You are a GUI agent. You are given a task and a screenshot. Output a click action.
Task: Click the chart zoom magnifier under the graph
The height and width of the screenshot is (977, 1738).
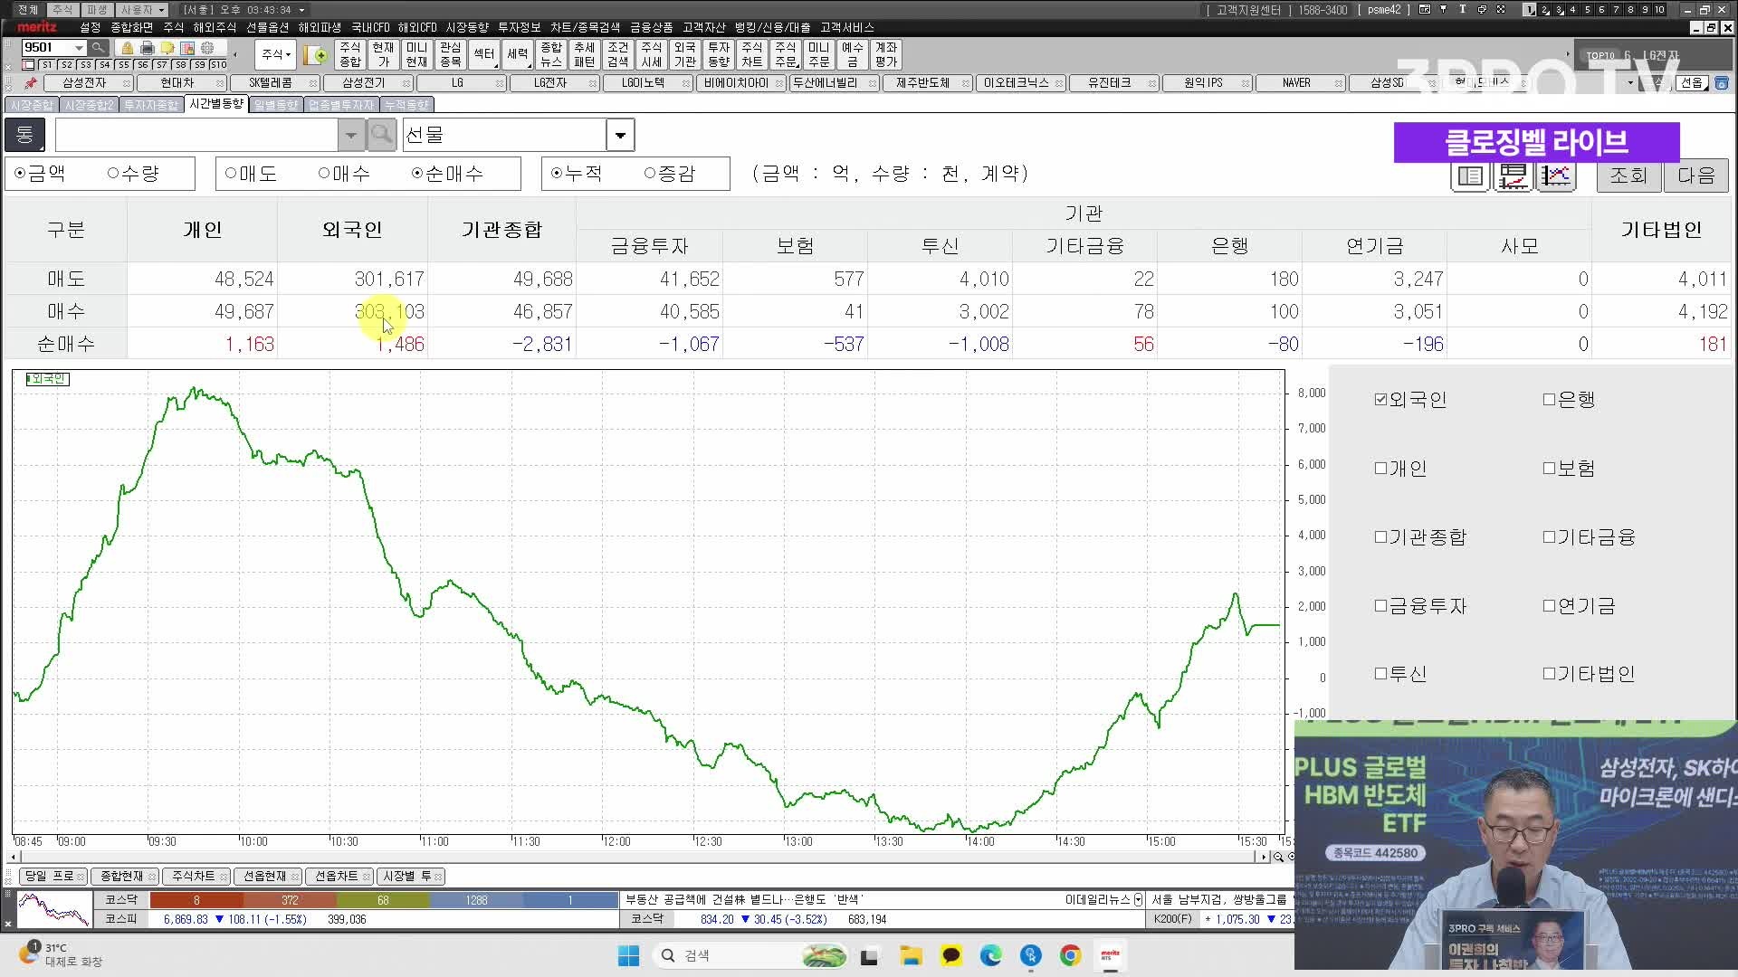click(x=1279, y=857)
